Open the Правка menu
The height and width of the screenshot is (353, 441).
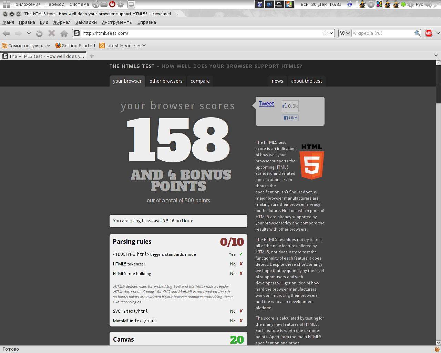click(27, 22)
